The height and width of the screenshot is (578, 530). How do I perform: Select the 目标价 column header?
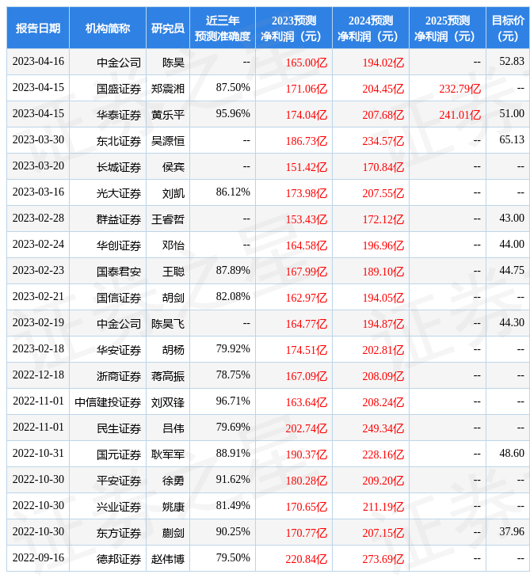[x=507, y=28]
